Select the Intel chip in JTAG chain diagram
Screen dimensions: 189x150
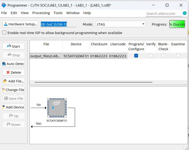tap(57, 108)
